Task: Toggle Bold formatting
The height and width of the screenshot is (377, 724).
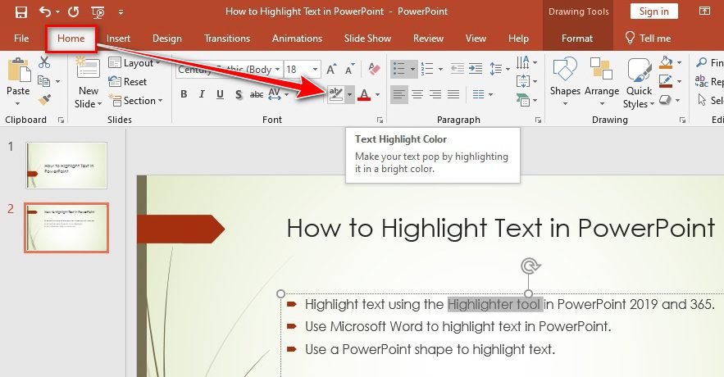Action: click(184, 94)
